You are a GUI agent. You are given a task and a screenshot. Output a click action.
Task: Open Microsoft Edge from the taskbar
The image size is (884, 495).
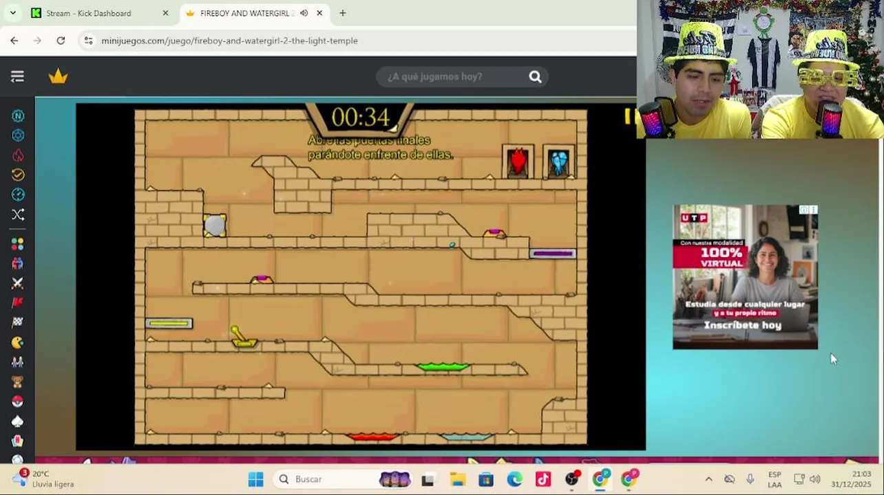(x=514, y=479)
